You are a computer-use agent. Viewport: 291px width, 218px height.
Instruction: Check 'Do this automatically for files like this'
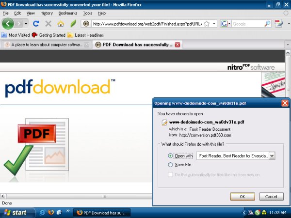[170, 174]
